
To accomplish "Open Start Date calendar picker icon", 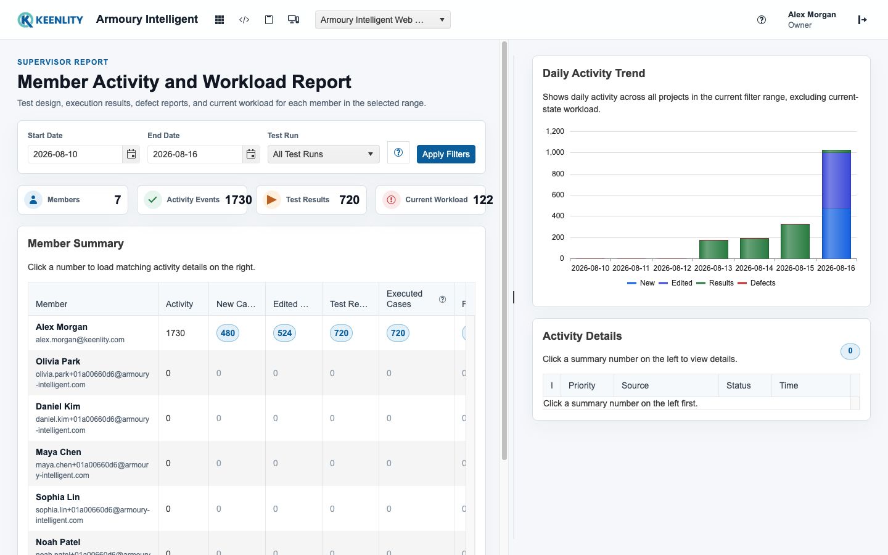I will tap(131, 154).
